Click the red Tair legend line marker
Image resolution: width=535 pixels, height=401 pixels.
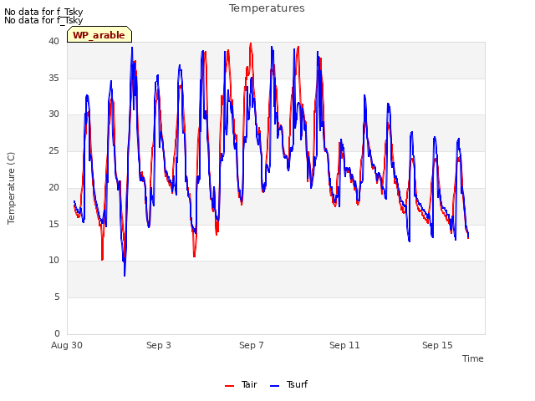click(230, 386)
